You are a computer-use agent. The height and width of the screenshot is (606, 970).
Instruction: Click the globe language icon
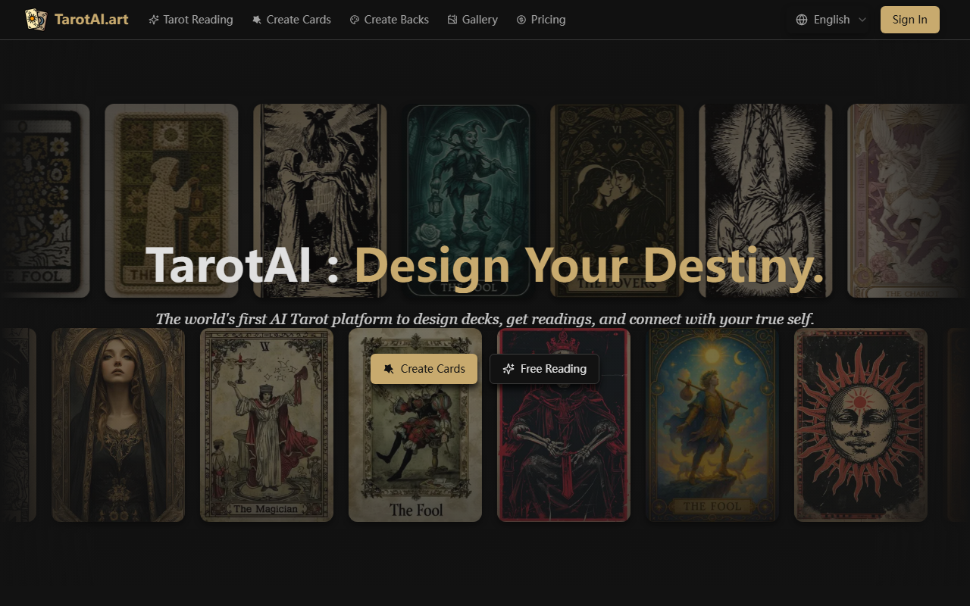[802, 20]
